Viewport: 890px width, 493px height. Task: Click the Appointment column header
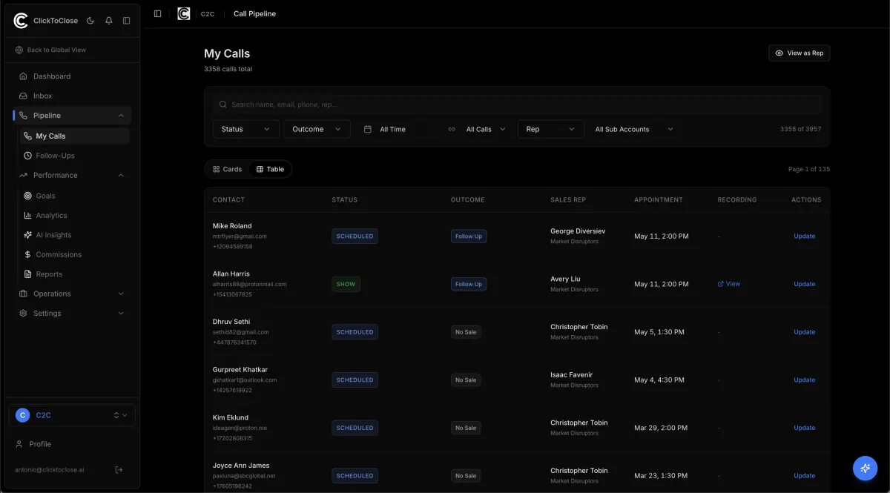pyautogui.click(x=659, y=199)
